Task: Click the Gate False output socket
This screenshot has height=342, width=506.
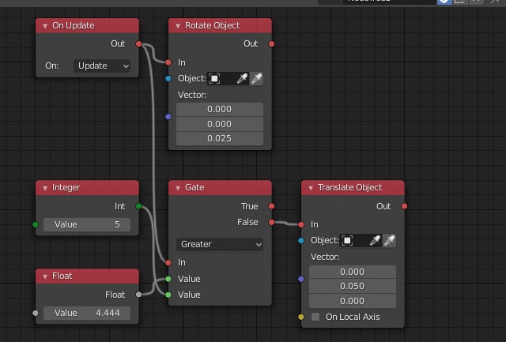Action: [272, 222]
